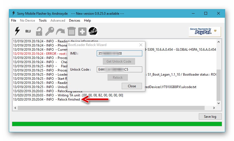Click the Save log button
The width and height of the screenshot is (234, 141).
coord(210,117)
